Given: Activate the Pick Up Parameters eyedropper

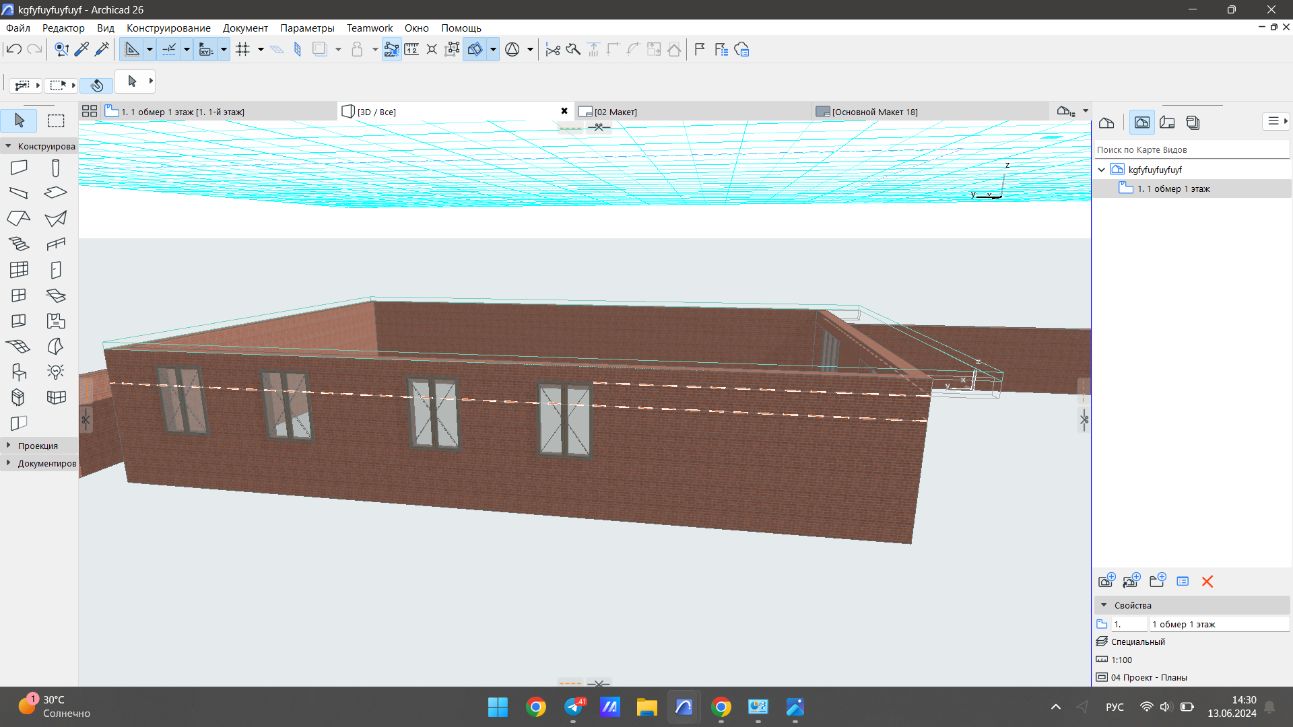Looking at the screenshot, I should tap(82, 49).
